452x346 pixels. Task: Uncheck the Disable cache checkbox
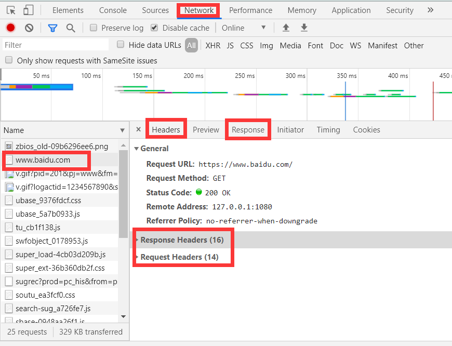pyautogui.click(x=154, y=28)
